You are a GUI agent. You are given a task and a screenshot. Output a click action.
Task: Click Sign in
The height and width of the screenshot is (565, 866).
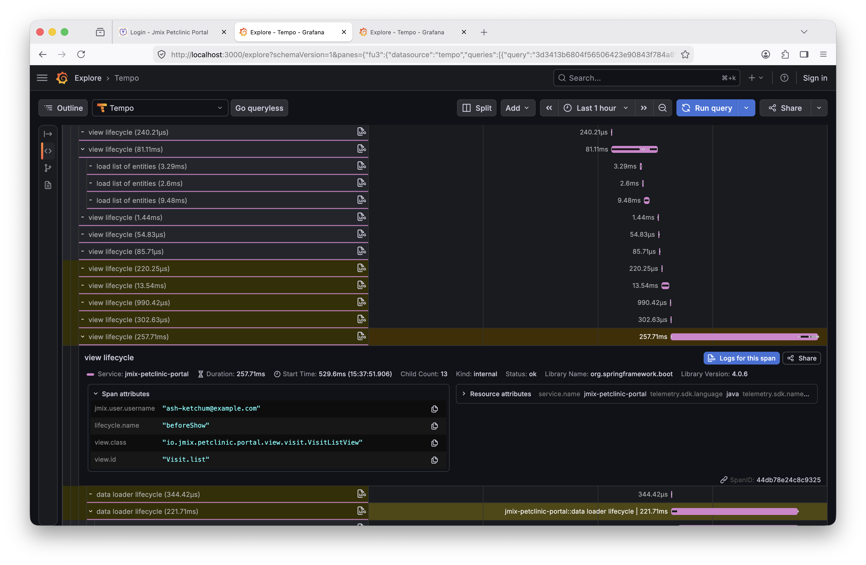tap(815, 78)
